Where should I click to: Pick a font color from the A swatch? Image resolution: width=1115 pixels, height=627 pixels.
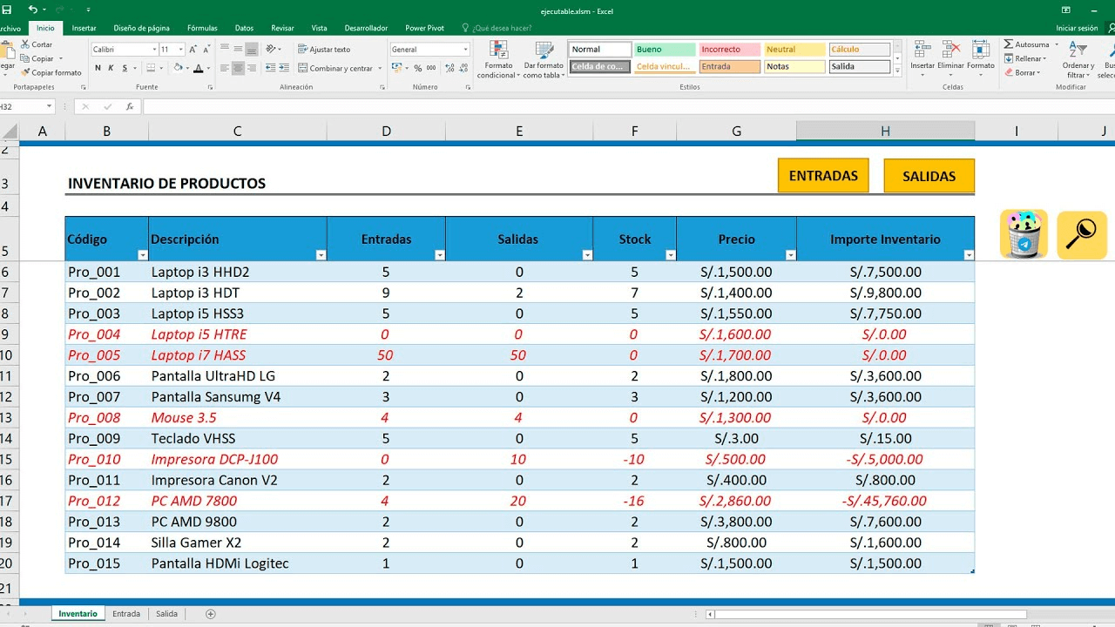[x=199, y=69]
